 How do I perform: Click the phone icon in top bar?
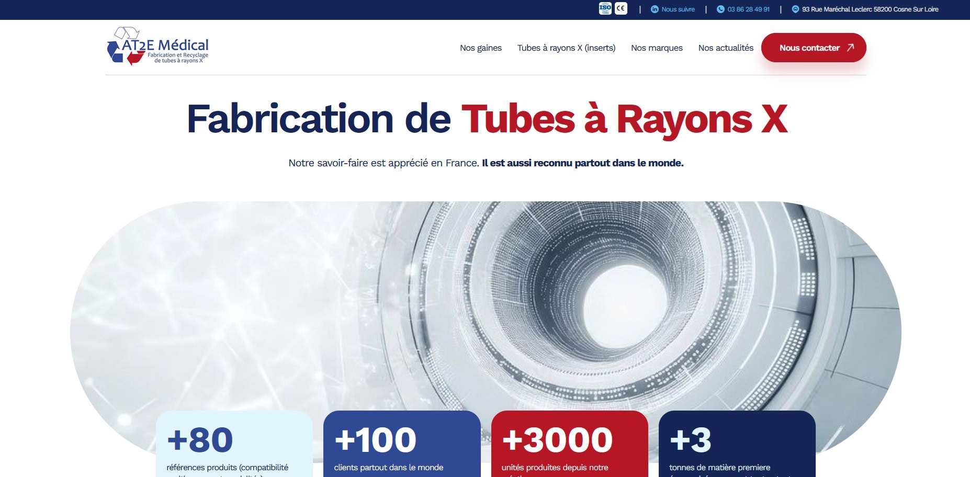720,9
